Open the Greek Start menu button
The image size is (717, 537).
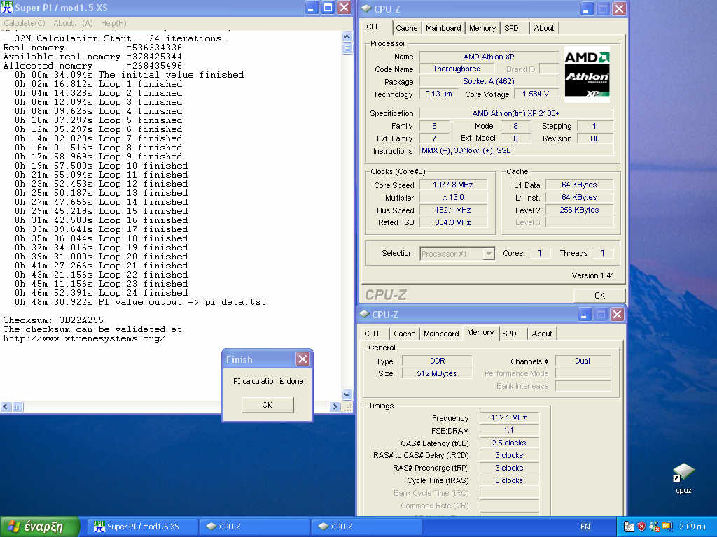(40, 527)
